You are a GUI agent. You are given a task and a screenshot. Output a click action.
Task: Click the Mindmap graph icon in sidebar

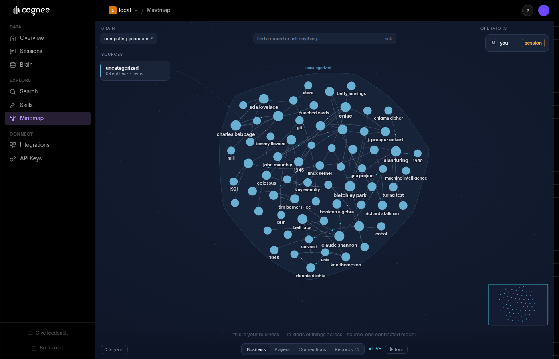coord(13,118)
